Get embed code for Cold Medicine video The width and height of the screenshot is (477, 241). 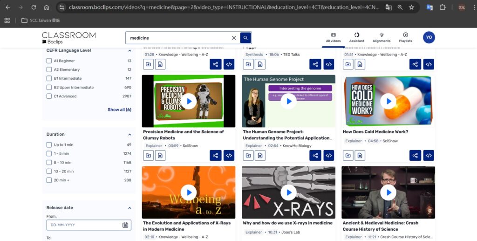429,155
